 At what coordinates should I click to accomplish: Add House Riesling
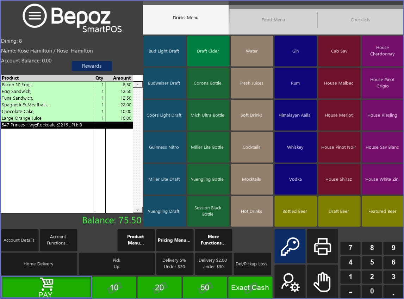(x=383, y=115)
